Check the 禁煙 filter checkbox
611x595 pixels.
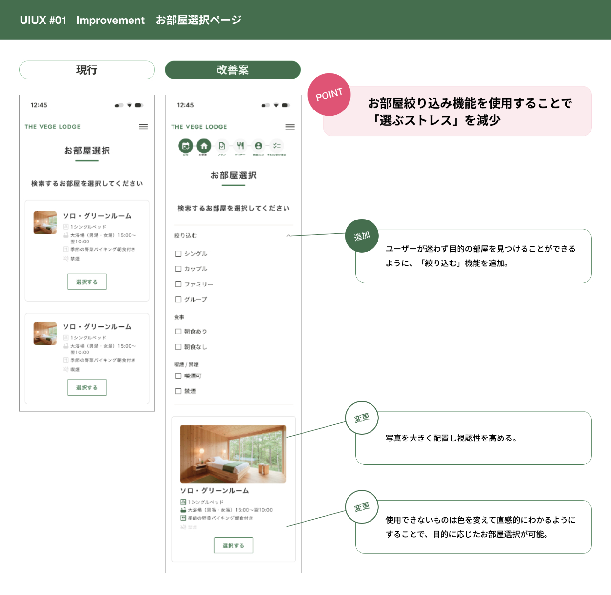pyautogui.click(x=178, y=391)
